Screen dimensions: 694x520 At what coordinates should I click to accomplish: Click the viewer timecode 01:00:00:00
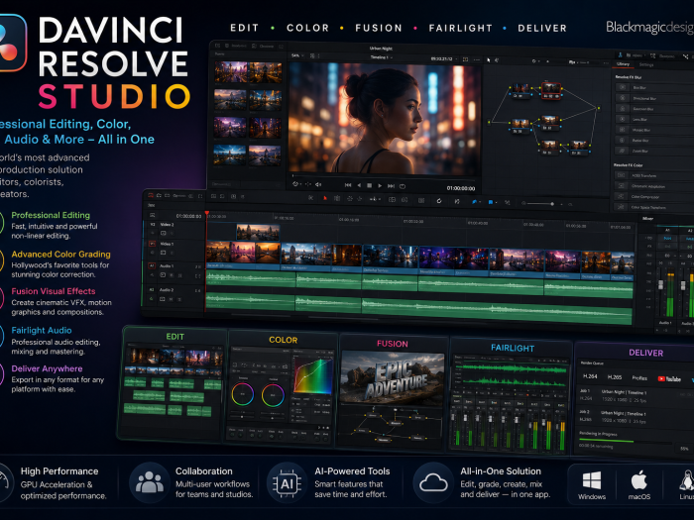[x=461, y=188]
